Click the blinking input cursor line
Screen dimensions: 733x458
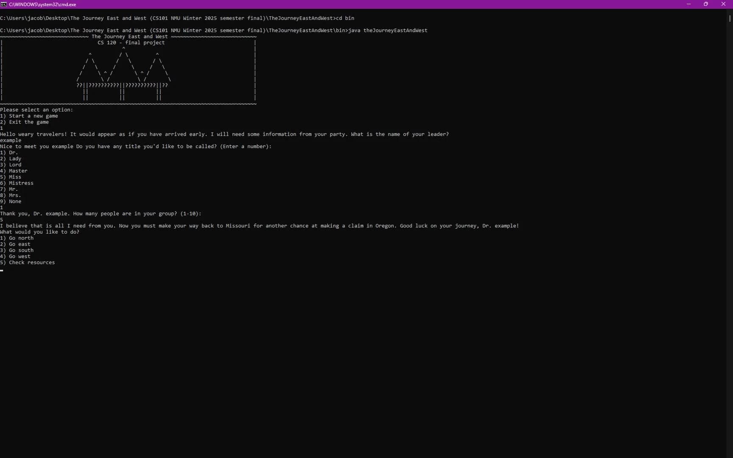tap(2, 270)
